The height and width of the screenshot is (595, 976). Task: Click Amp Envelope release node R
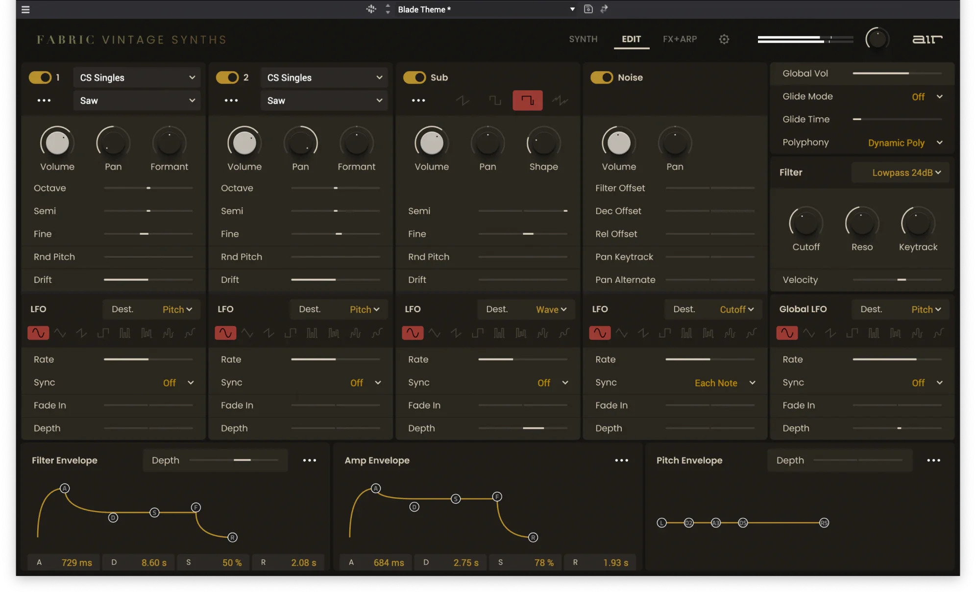[x=533, y=538]
